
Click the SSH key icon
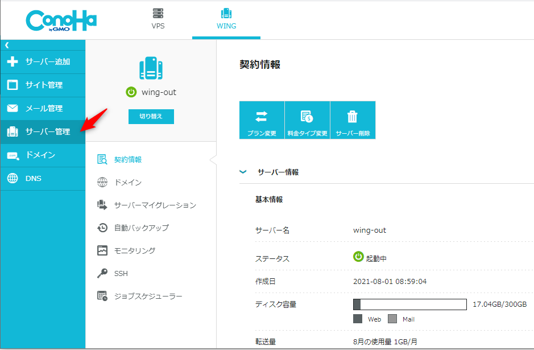pos(102,274)
